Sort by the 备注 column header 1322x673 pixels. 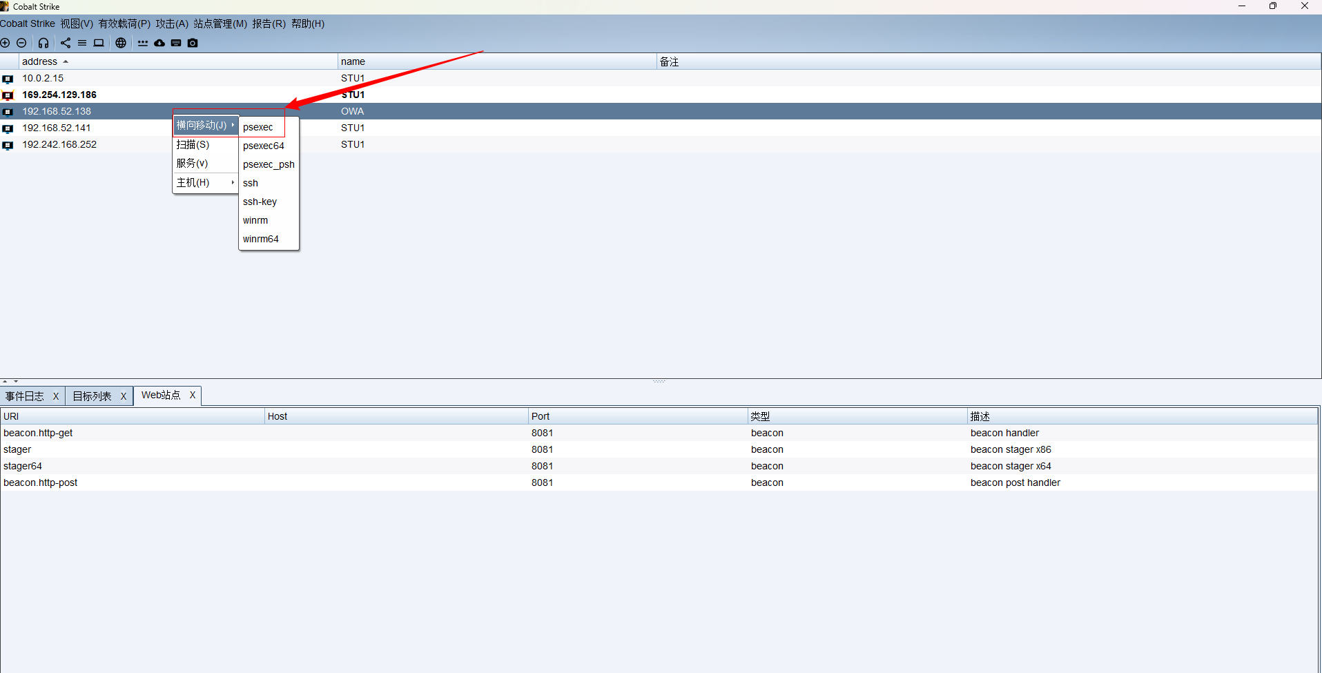point(989,61)
